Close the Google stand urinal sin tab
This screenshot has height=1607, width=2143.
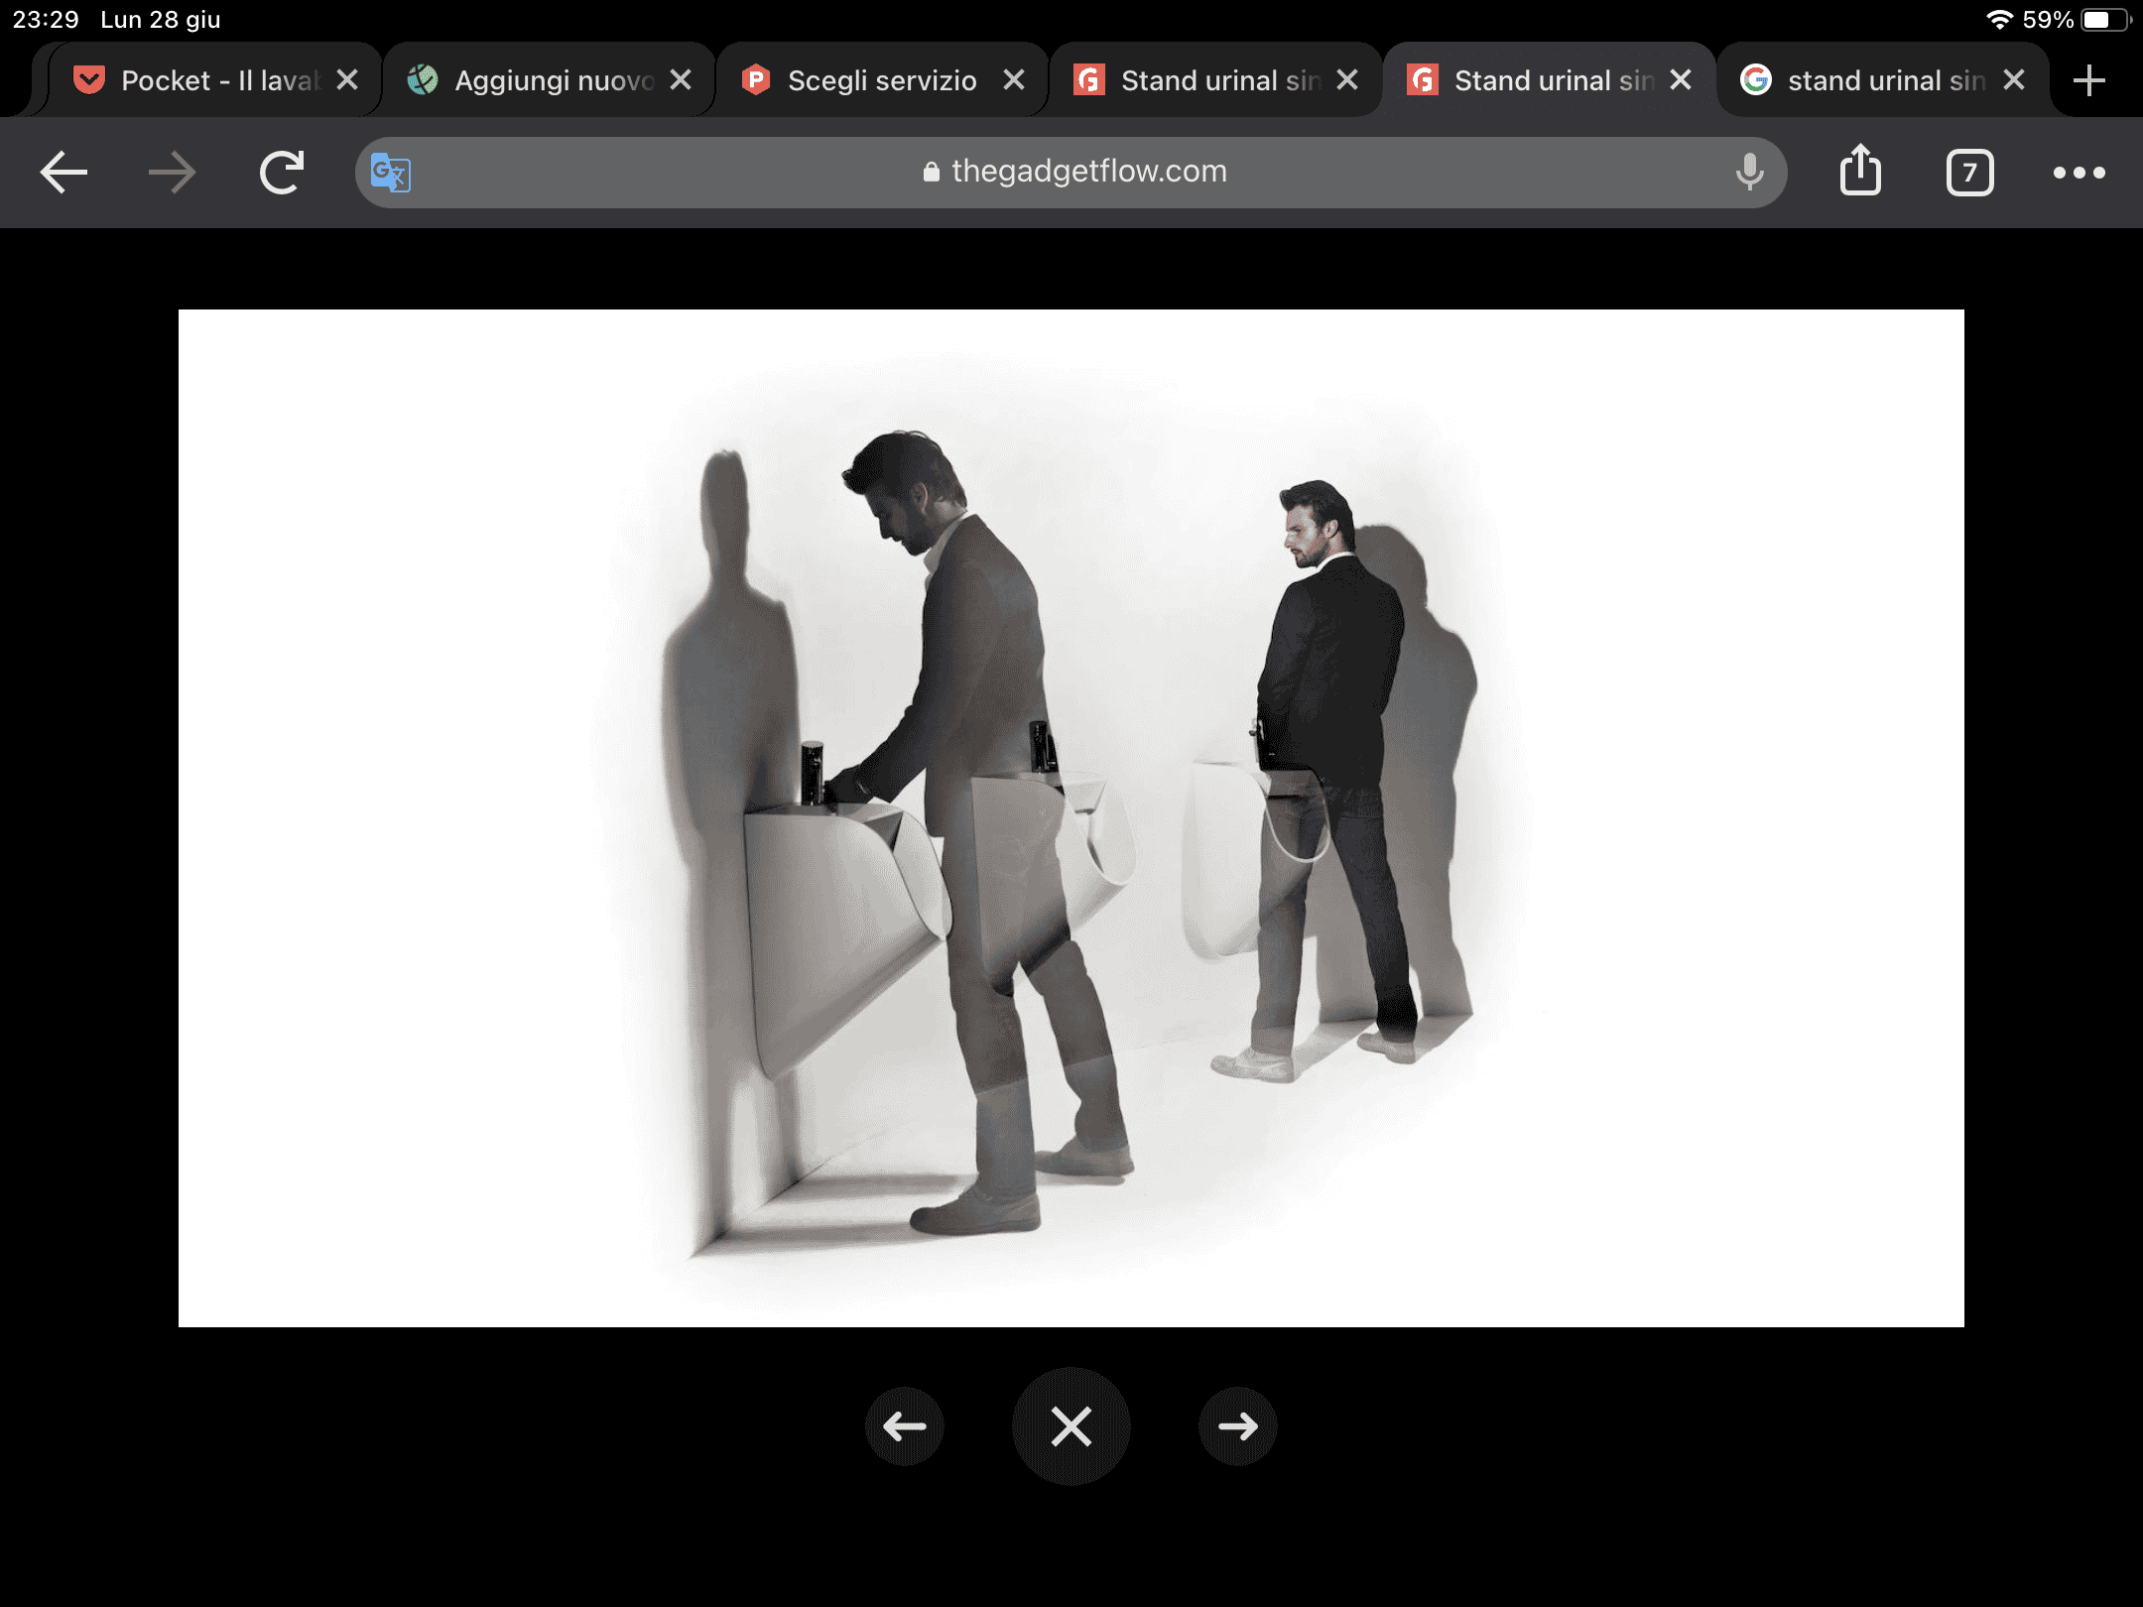[x=2014, y=80]
